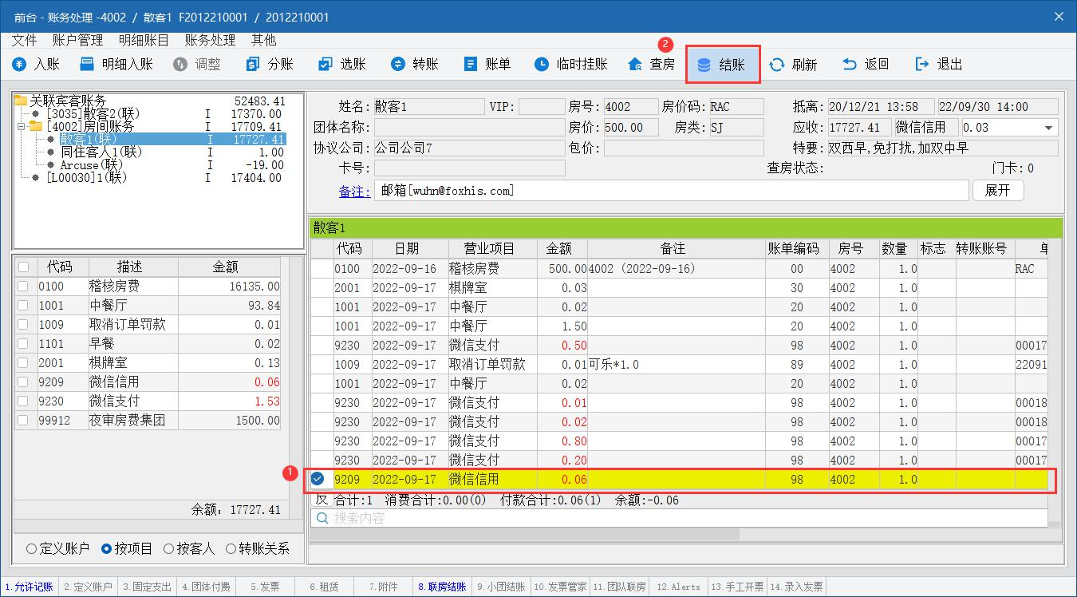Select tree item Arcuse(联)

tap(92, 164)
